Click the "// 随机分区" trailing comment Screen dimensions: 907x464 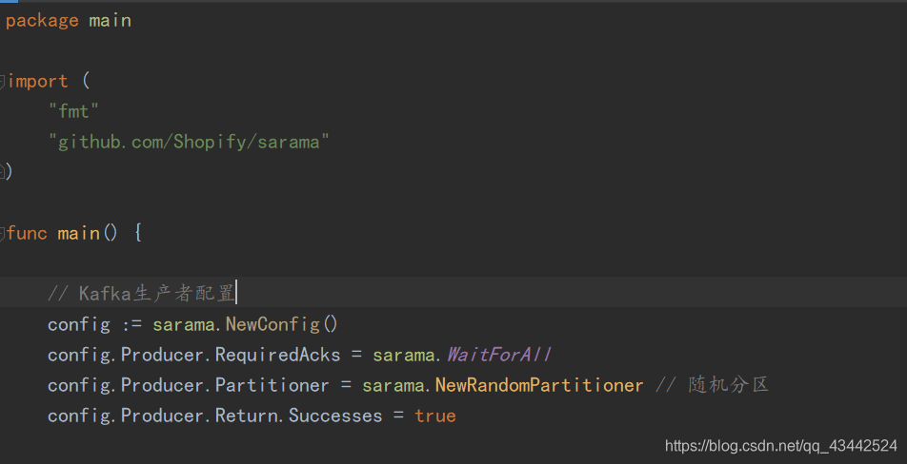point(712,385)
